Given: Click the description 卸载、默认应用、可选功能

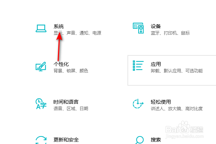Looking at the screenshot, I should 177,71.
